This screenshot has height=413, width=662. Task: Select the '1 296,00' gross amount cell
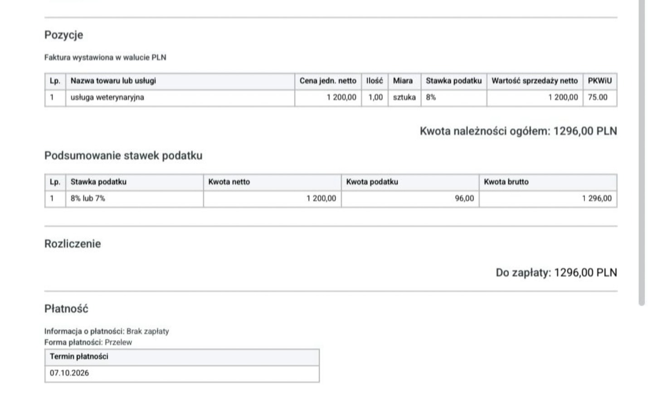tap(548, 199)
